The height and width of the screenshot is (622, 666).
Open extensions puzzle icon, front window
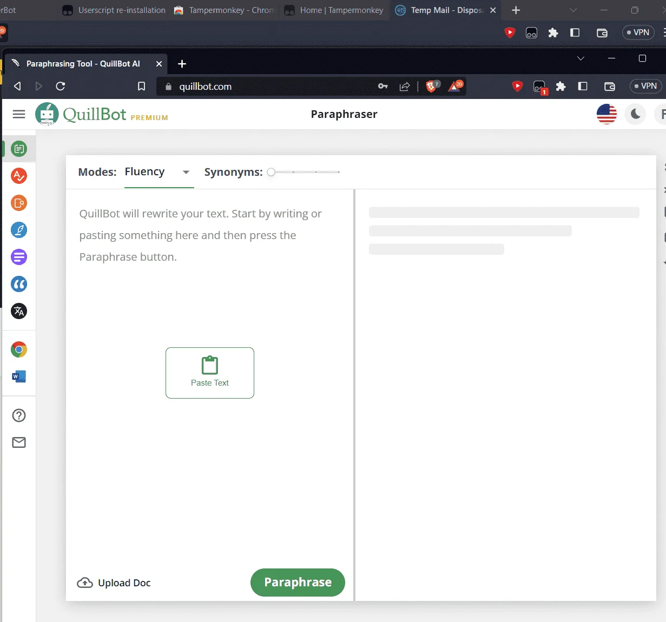(x=561, y=86)
